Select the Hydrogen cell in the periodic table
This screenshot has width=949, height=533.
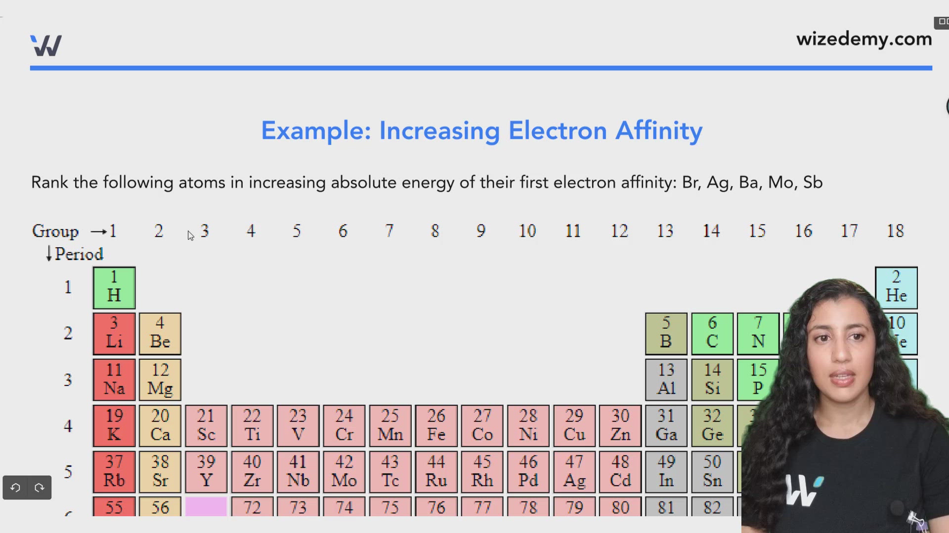pos(114,288)
